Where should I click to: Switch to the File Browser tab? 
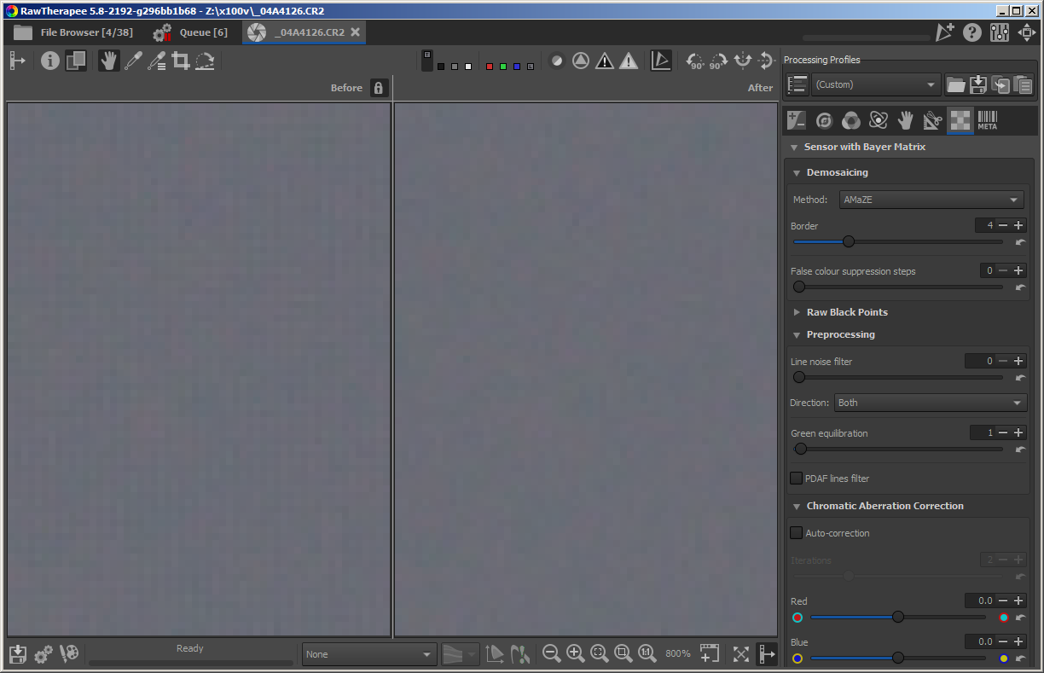(x=73, y=32)
